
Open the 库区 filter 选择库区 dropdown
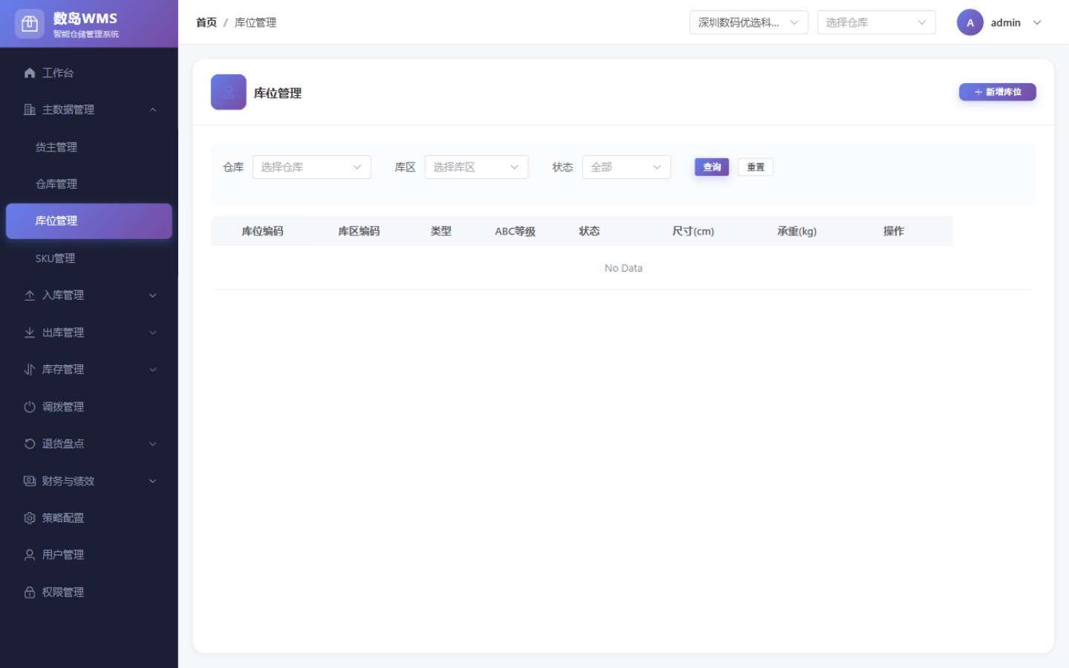coord(476,167)
